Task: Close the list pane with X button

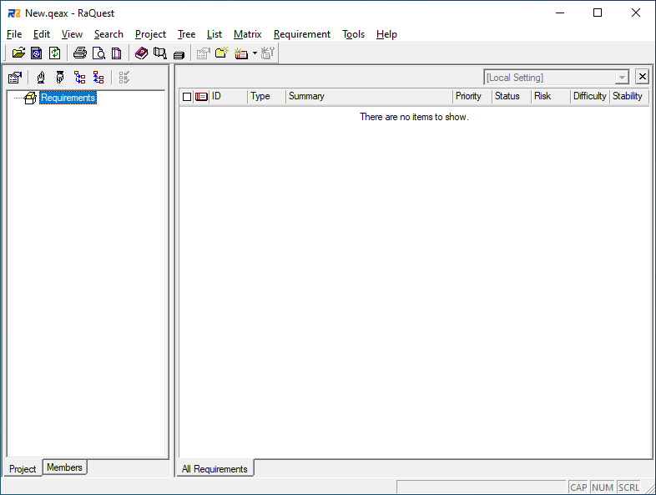Action: 642,77
